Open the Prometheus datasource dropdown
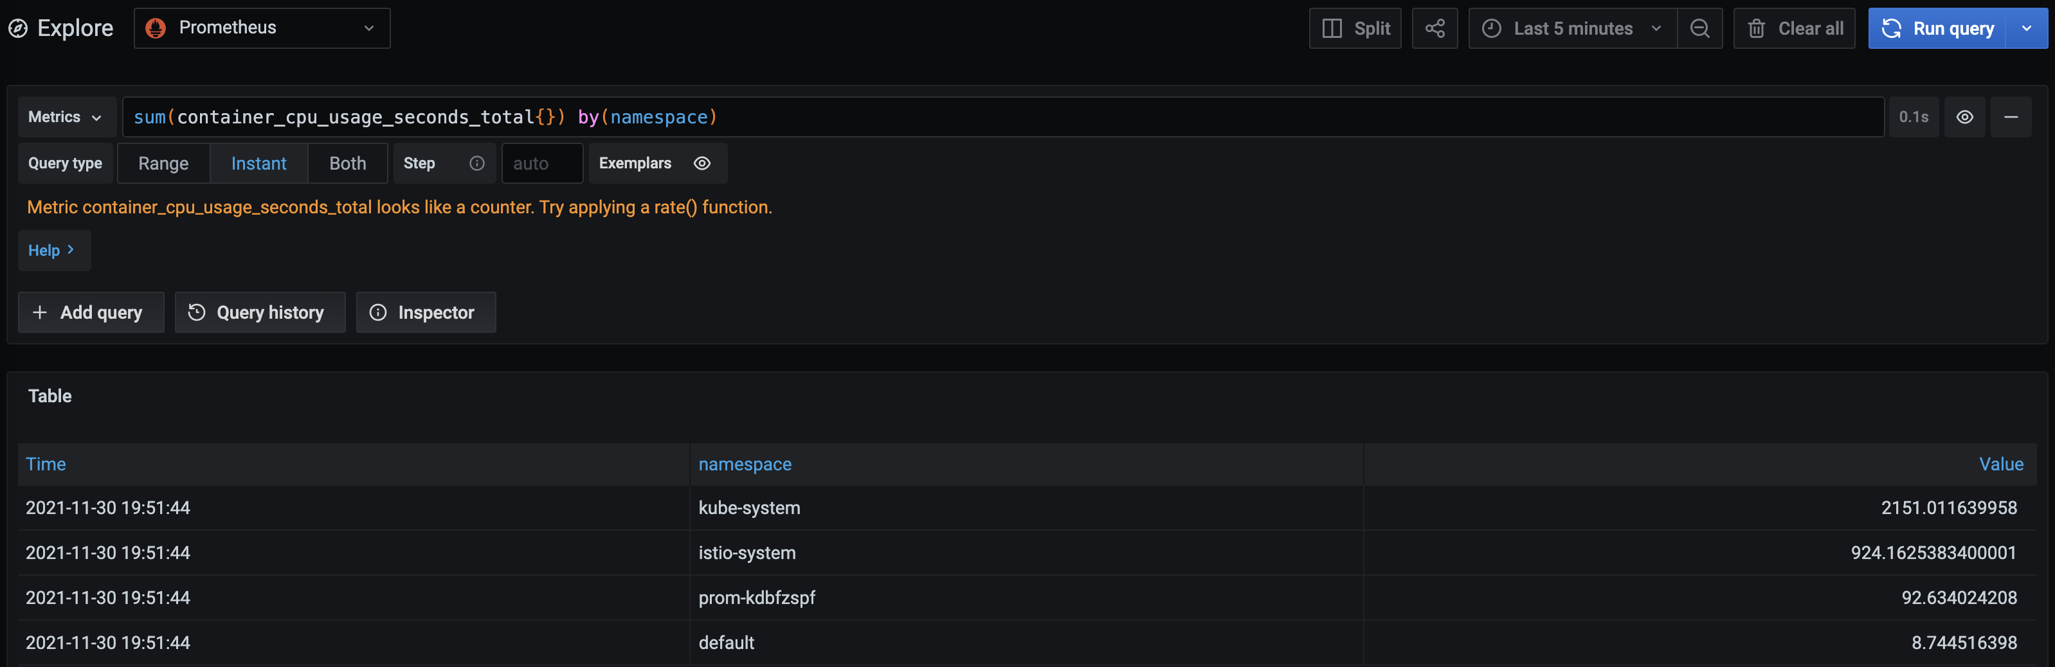The width and height of the screenshot is (2055, 667). click(262, 29)
